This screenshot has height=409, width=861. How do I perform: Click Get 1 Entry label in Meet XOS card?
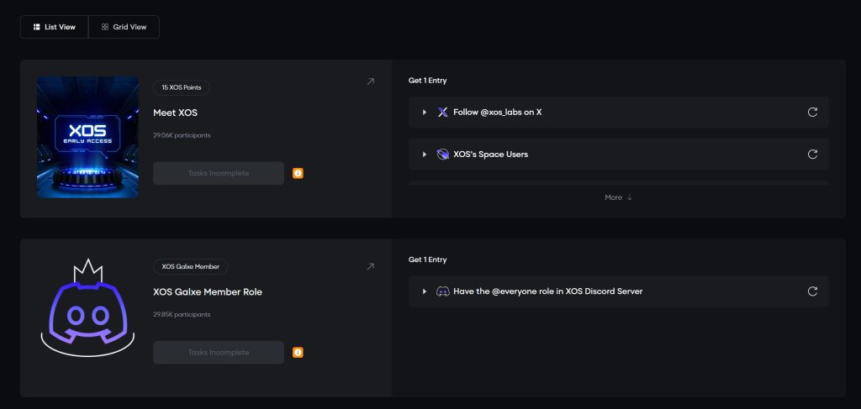[428, 81]
